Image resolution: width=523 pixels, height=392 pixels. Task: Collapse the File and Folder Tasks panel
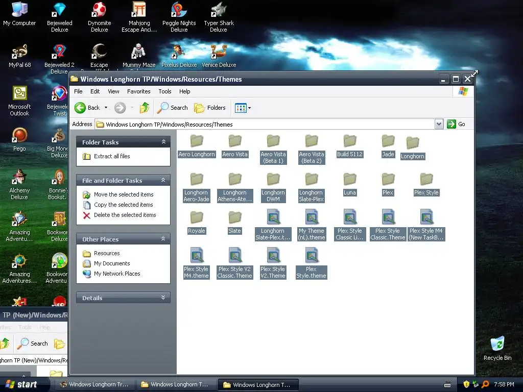tap(163, 180)
